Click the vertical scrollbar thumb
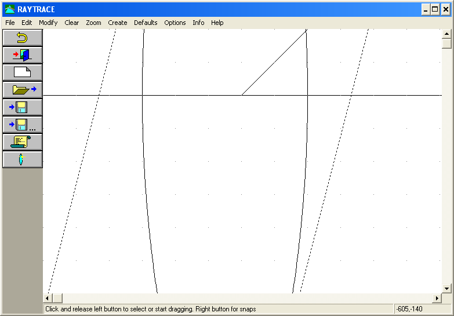454x316 pixels. click(446, 43)
